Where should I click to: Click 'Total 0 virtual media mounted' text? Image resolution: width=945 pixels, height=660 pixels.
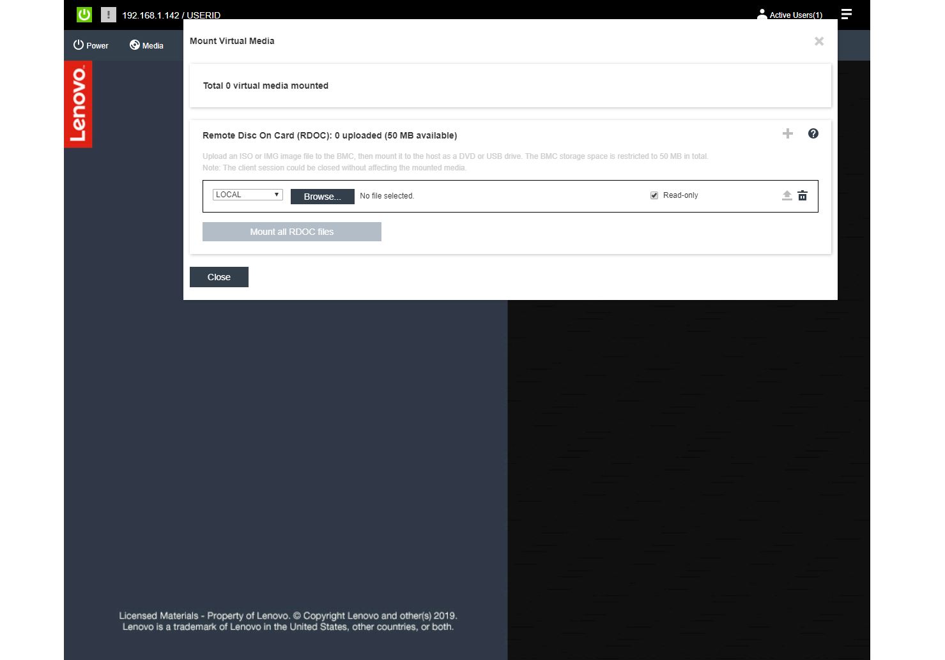point(266,86)
